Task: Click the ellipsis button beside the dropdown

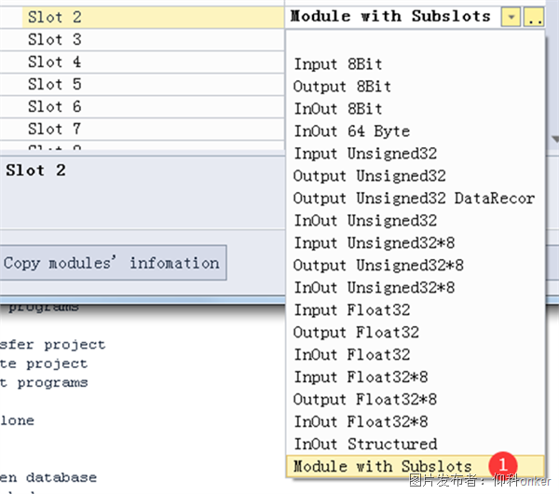Action: coord(533,17)
